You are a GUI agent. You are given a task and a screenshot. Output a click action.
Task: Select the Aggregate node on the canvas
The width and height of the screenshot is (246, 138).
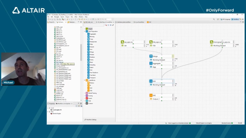click(x=161, y=63)
